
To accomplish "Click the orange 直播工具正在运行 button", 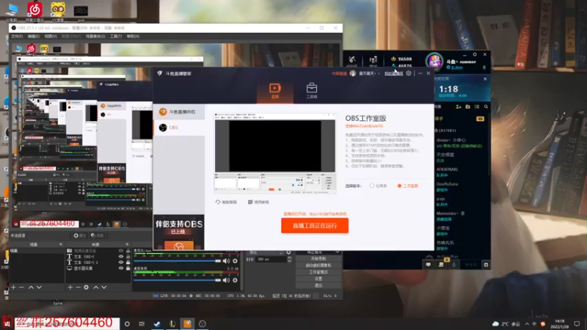I will click(x=315, y=226).
